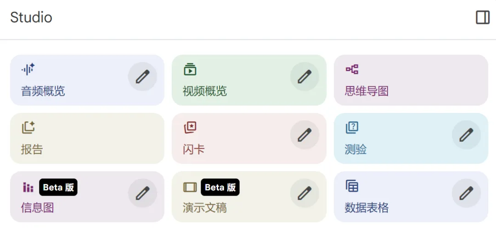Screen dimensions: 496x230
Task: Click the 信息图 infographic chart icon
Action: 28,187
